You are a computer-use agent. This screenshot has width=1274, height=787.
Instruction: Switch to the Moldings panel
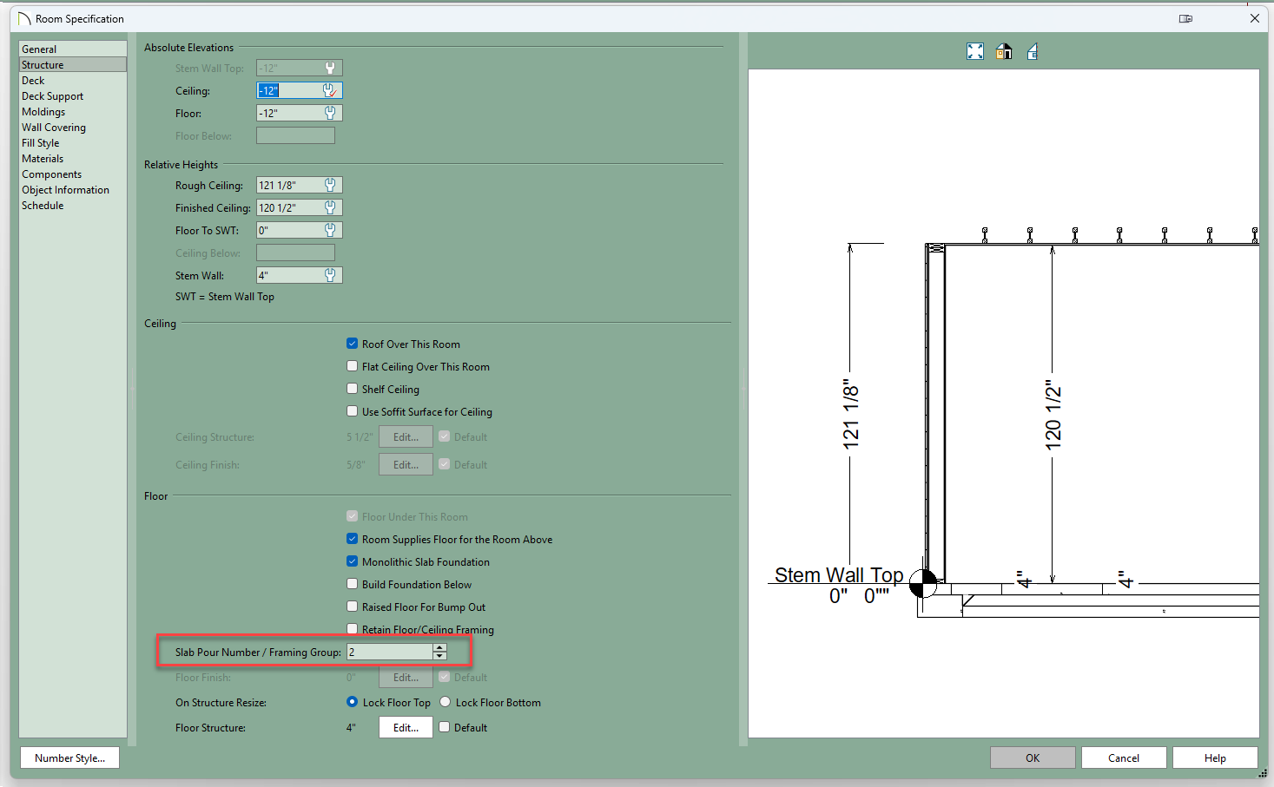(x=43, y=112)
